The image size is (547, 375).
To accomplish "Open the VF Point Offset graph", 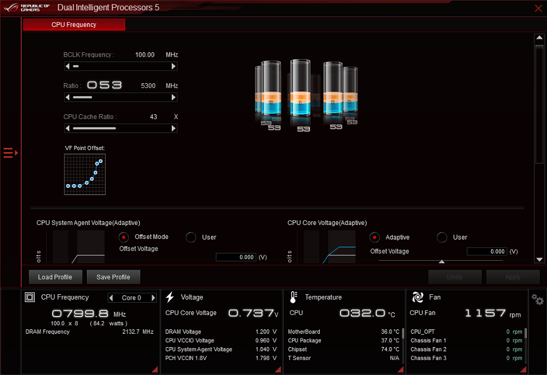I will tap(84, 174).
